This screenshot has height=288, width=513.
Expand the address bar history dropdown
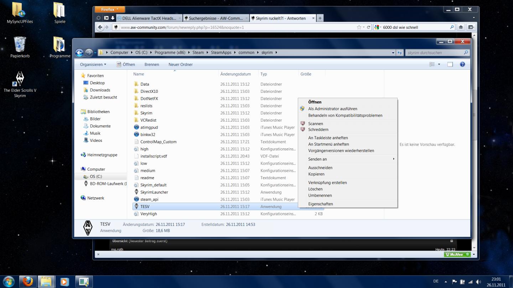click(x=393, y=53)
